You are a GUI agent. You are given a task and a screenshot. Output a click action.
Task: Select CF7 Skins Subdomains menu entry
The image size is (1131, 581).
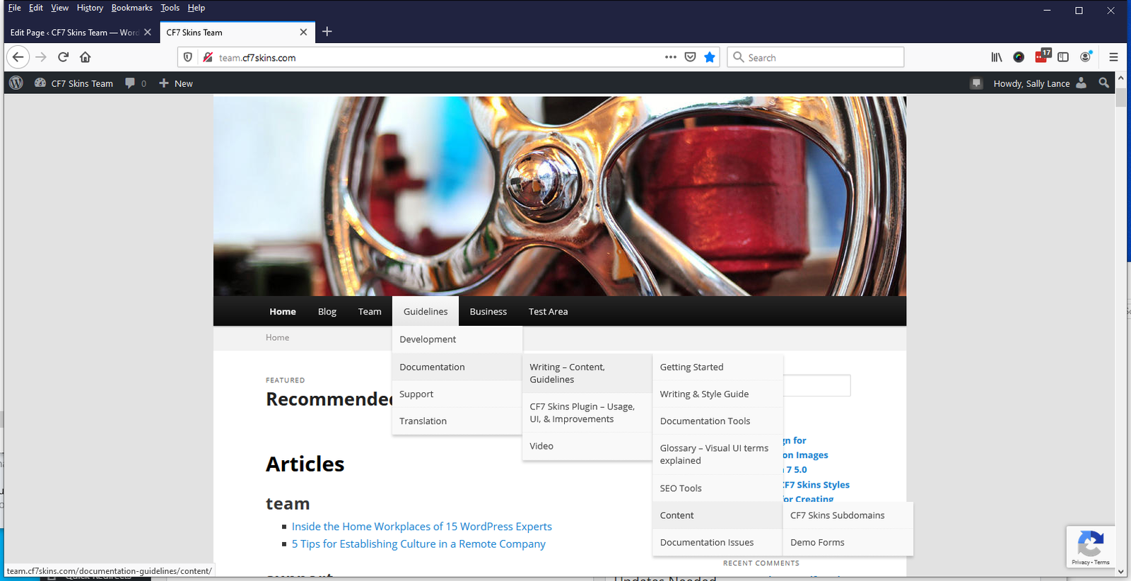click(x=837, y=515)
